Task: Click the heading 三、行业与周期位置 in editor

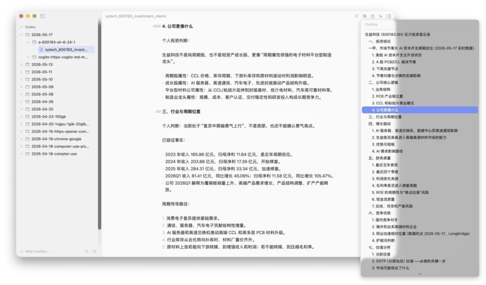Action: click(181, 111)
